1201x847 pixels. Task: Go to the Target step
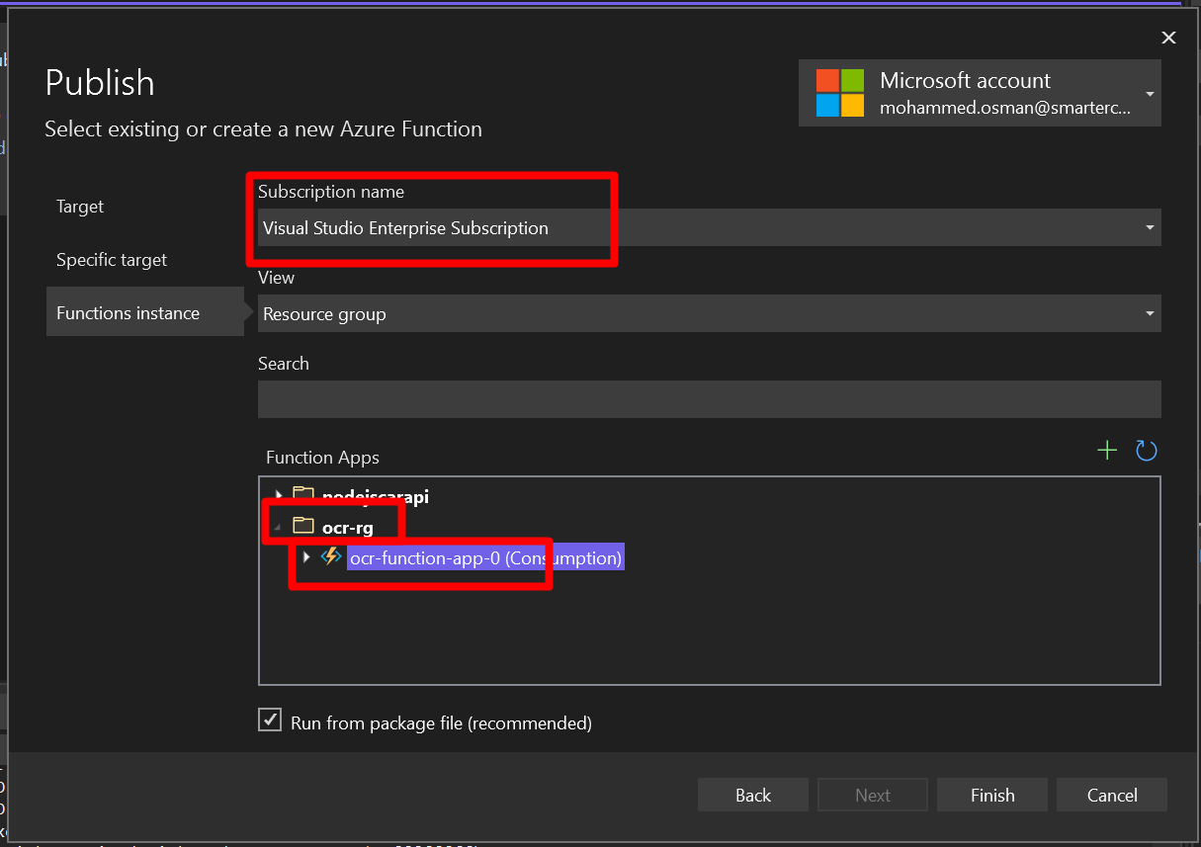[80, 207]
